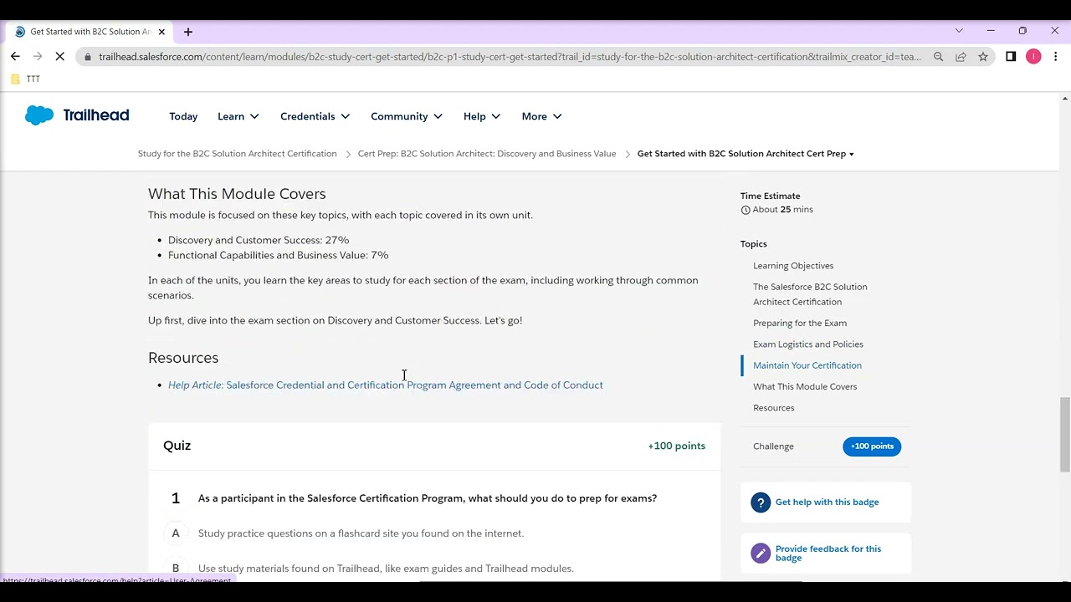The image size is (1071, 602).
Task: Click the browser forward arrow
Action: (38, 56)
